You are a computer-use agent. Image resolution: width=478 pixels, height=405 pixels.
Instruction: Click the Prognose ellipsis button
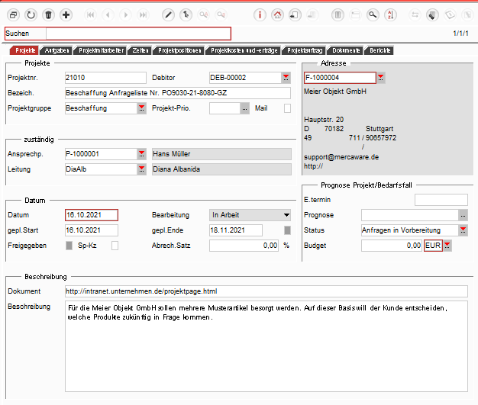tap(463, 215)
